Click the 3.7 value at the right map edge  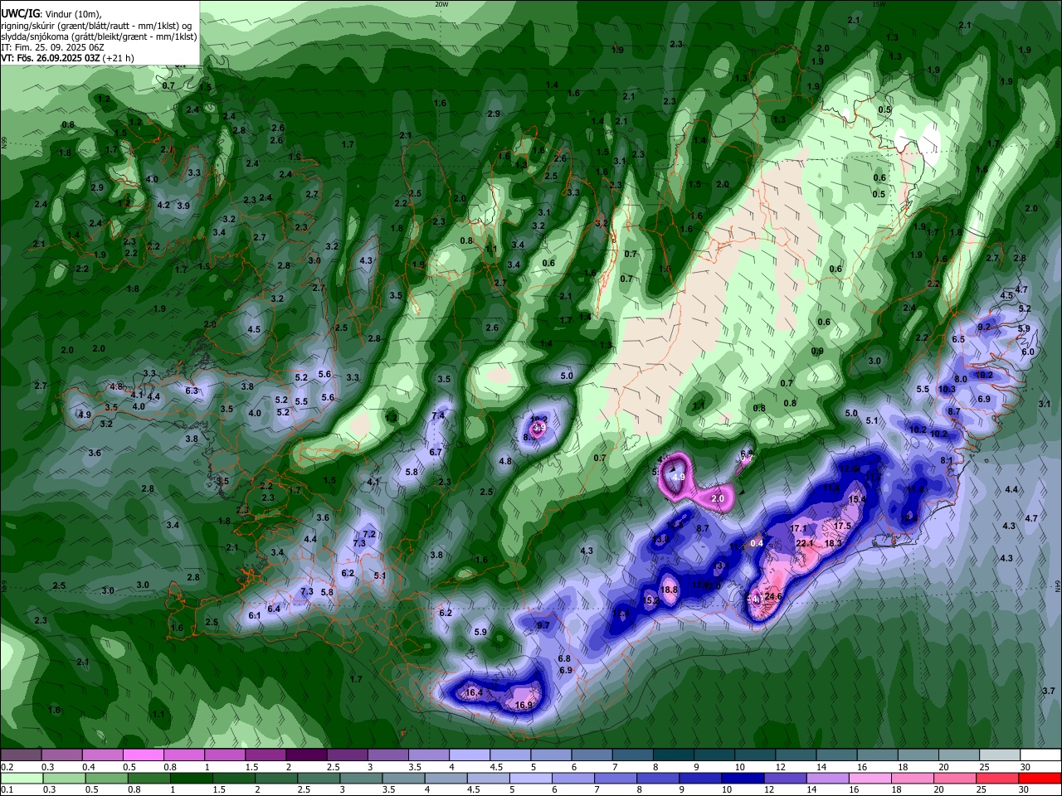click(1048, 691)
